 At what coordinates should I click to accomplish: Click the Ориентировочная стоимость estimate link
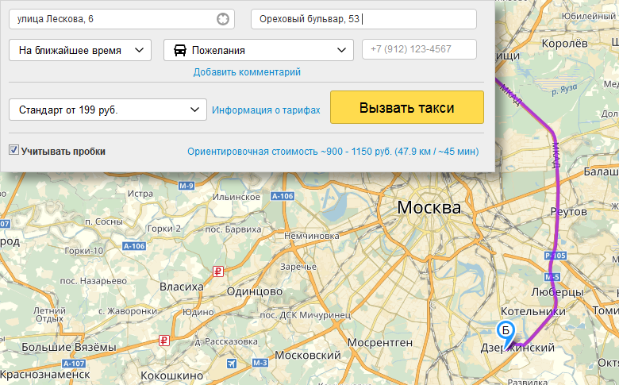coord(333,152)
